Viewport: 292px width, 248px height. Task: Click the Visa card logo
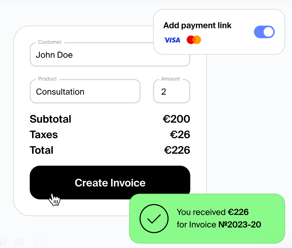point(172,40)
